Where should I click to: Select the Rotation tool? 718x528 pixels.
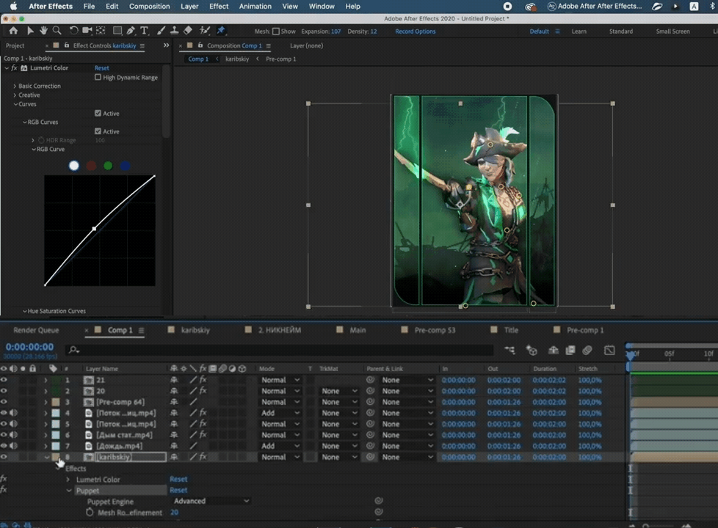(73, 31)
